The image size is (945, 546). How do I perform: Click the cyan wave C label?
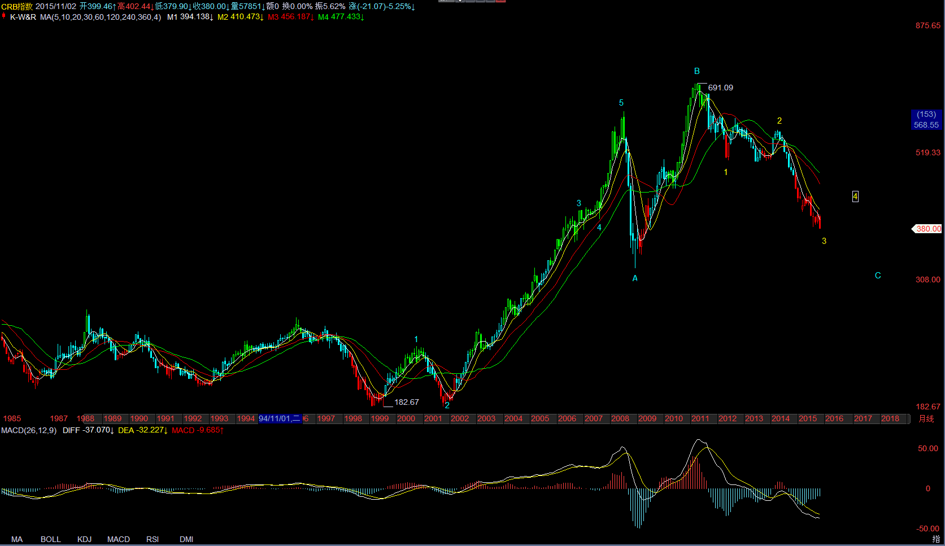point(878,276)
